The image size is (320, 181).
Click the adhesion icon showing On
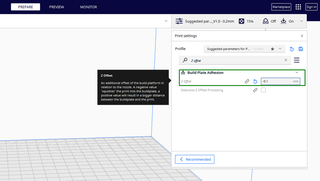[283, 21]
